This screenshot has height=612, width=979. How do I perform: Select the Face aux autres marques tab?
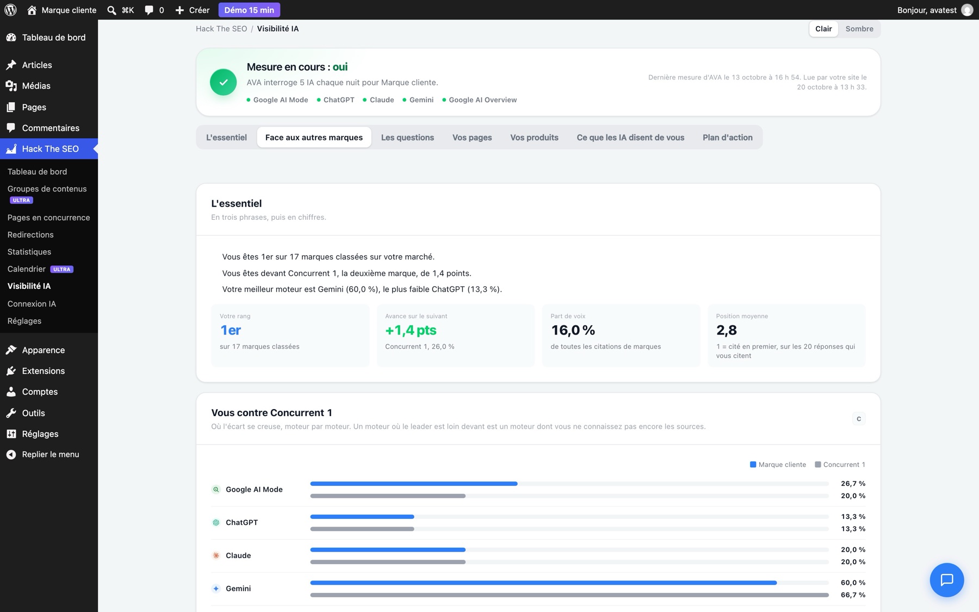tap(314, 138)
